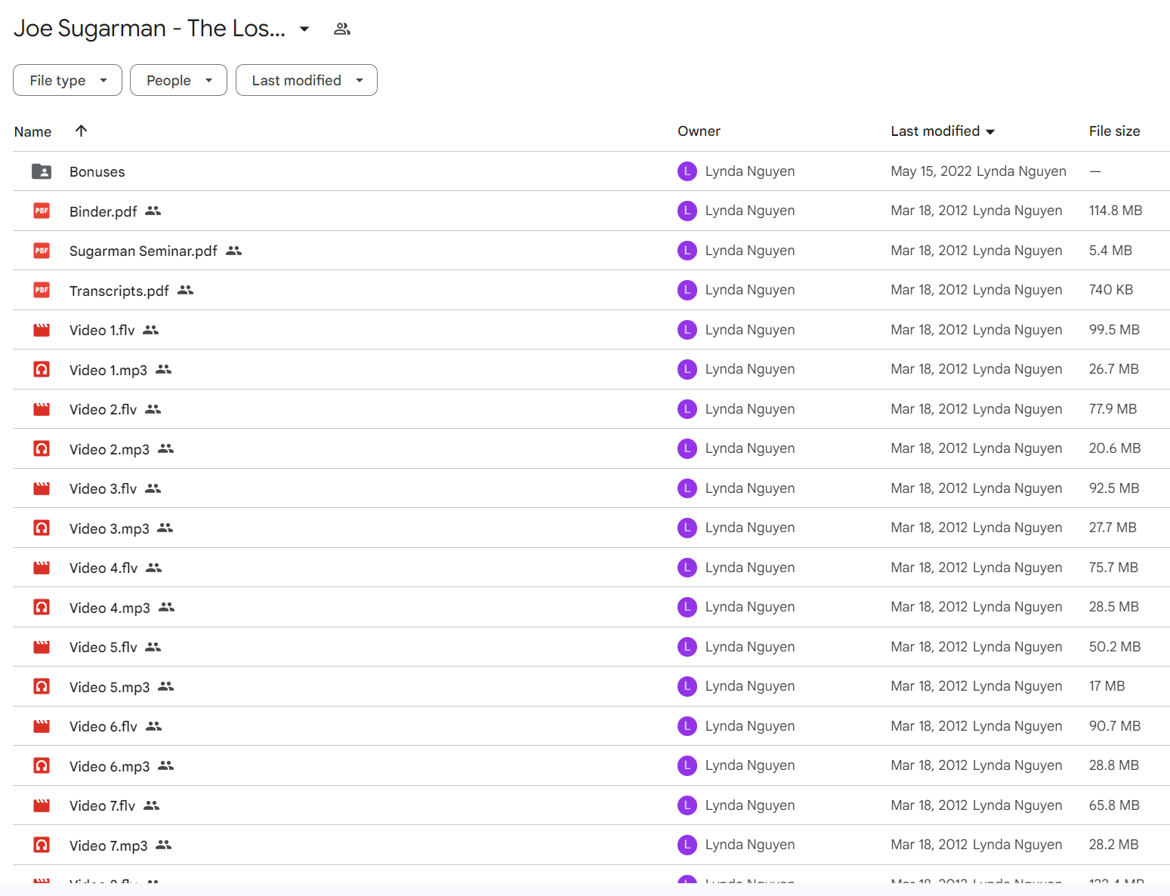Screen dimensions: 1170x896
Task: Select the Video 4.flv file name
Action: [x=103, y=568]
